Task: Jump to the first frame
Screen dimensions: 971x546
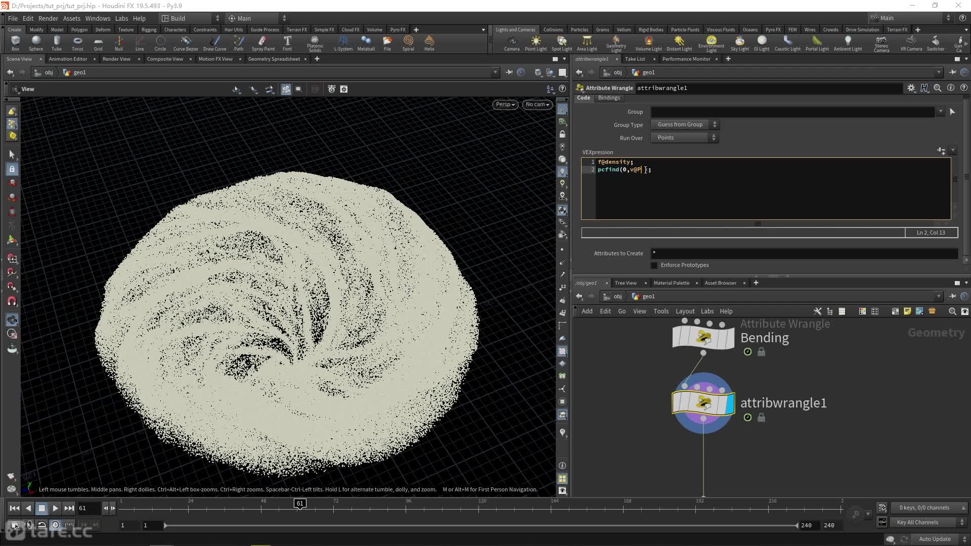Action: tap(14, 508)
